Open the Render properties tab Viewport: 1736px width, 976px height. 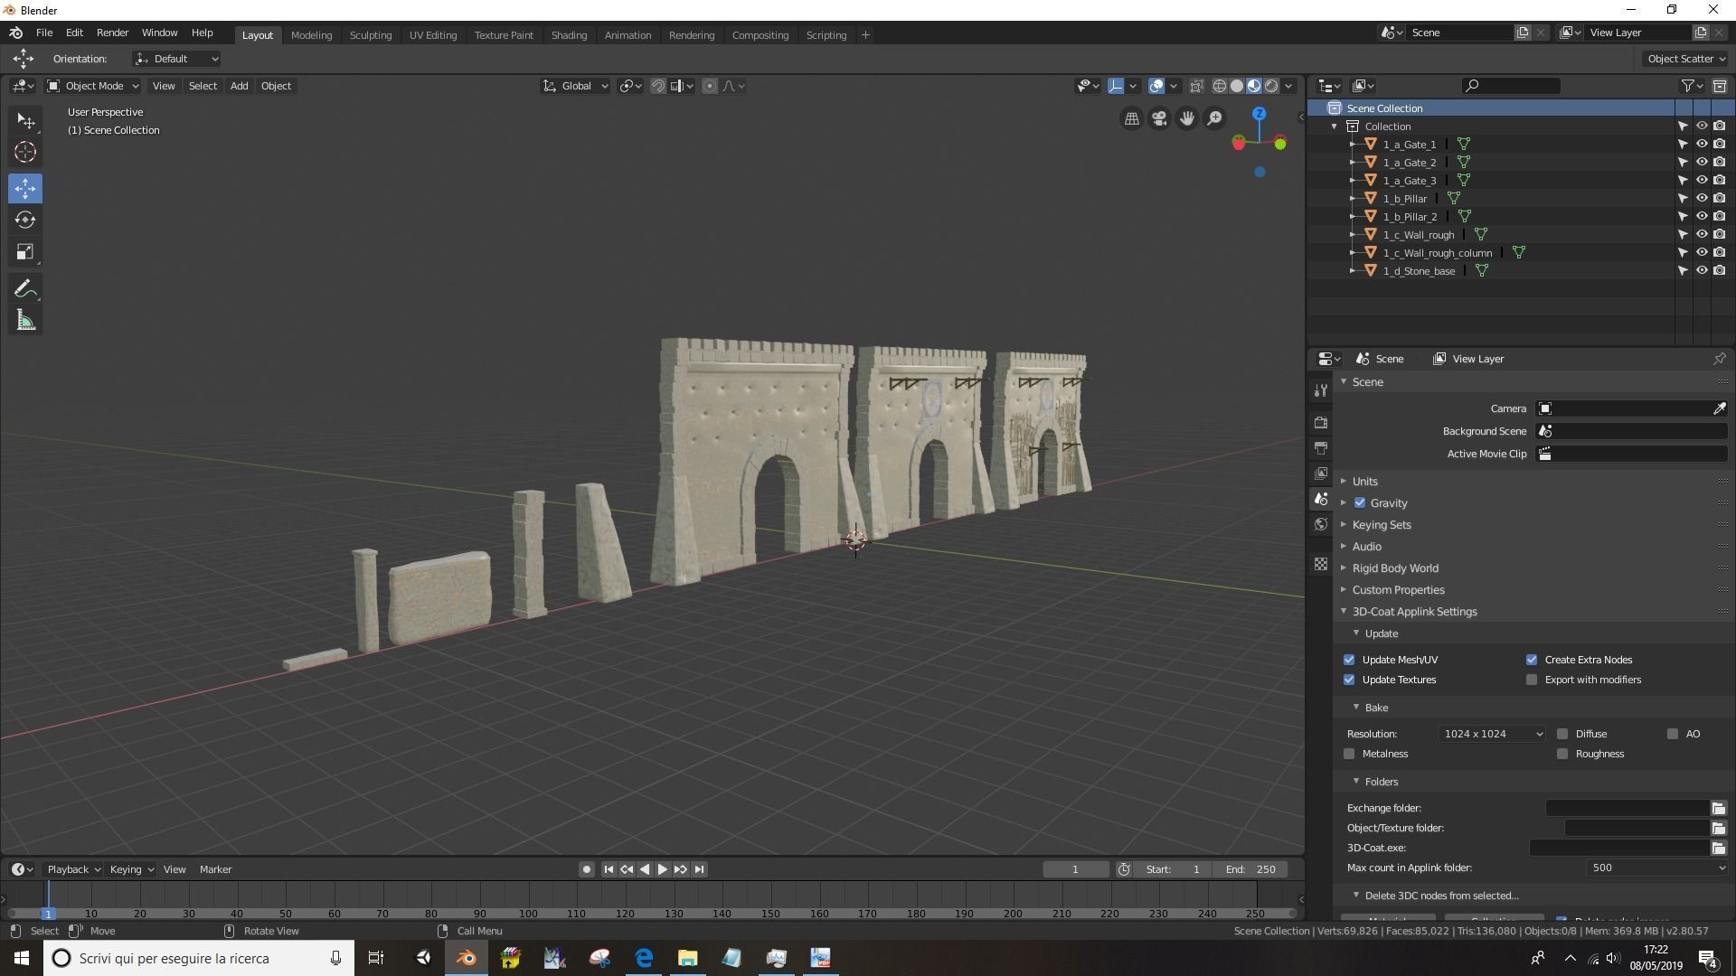coord(1321,423)
